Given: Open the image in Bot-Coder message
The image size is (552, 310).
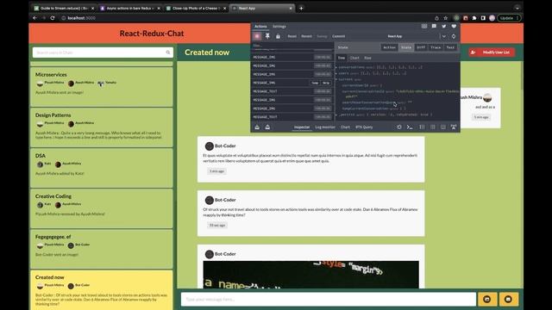Looking at the screenshot, I should 310,275.
